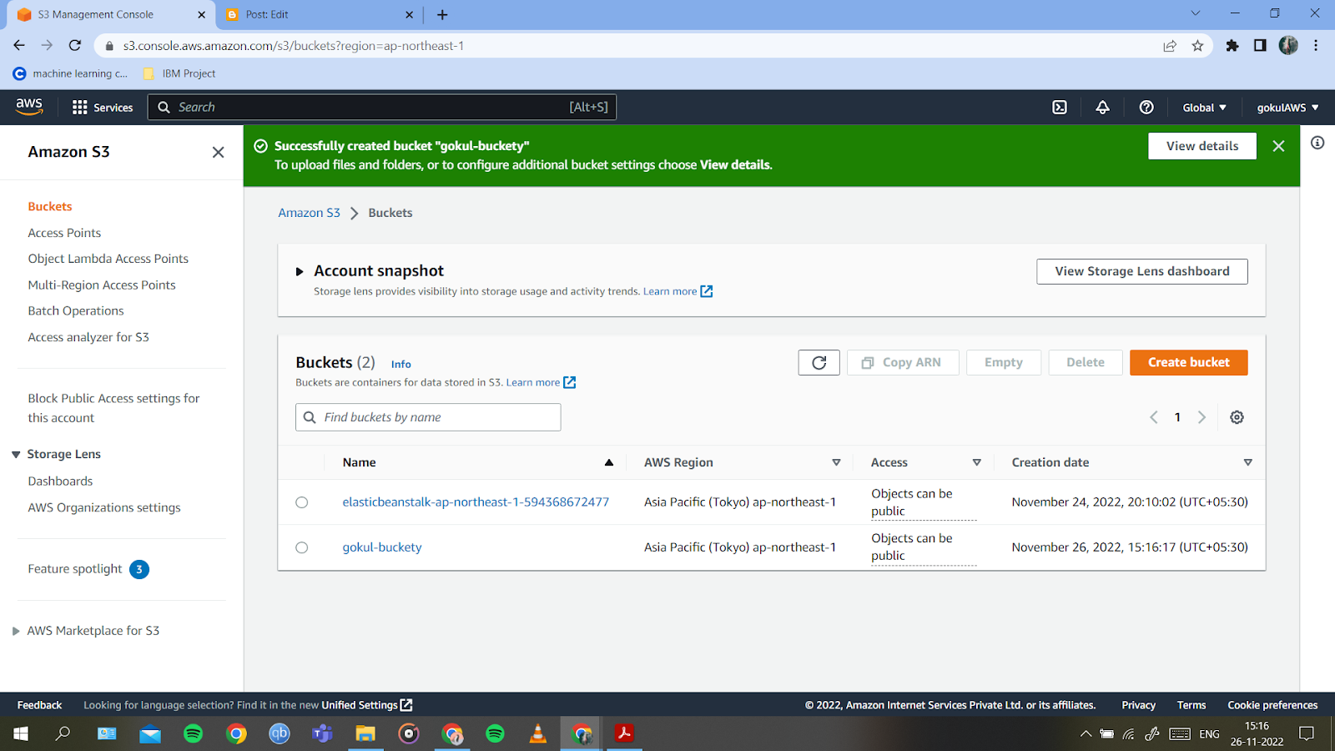Refresh the buckets list
This screenshot has height=751, width=1335.
(x=819, y=363)
